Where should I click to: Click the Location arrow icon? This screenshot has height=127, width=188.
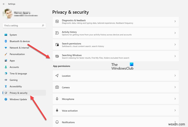point(57,76)
